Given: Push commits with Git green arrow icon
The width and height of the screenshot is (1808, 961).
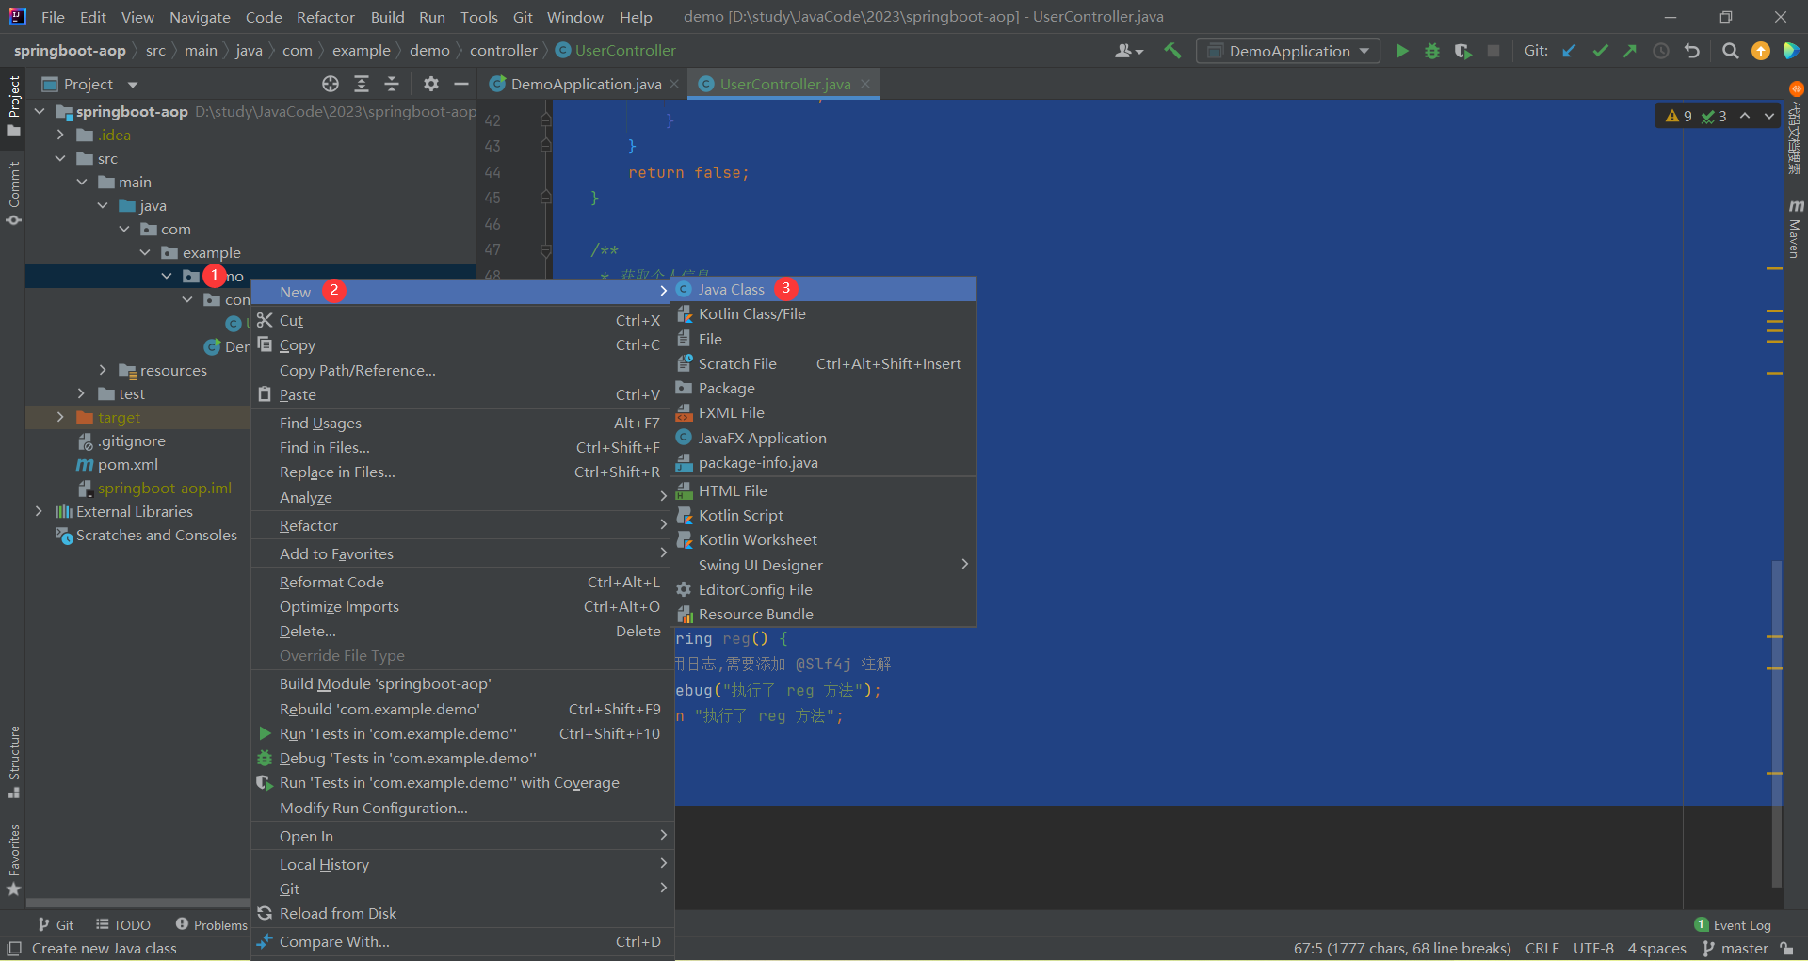Looking at the screenshot, I should click(1630, 51).
